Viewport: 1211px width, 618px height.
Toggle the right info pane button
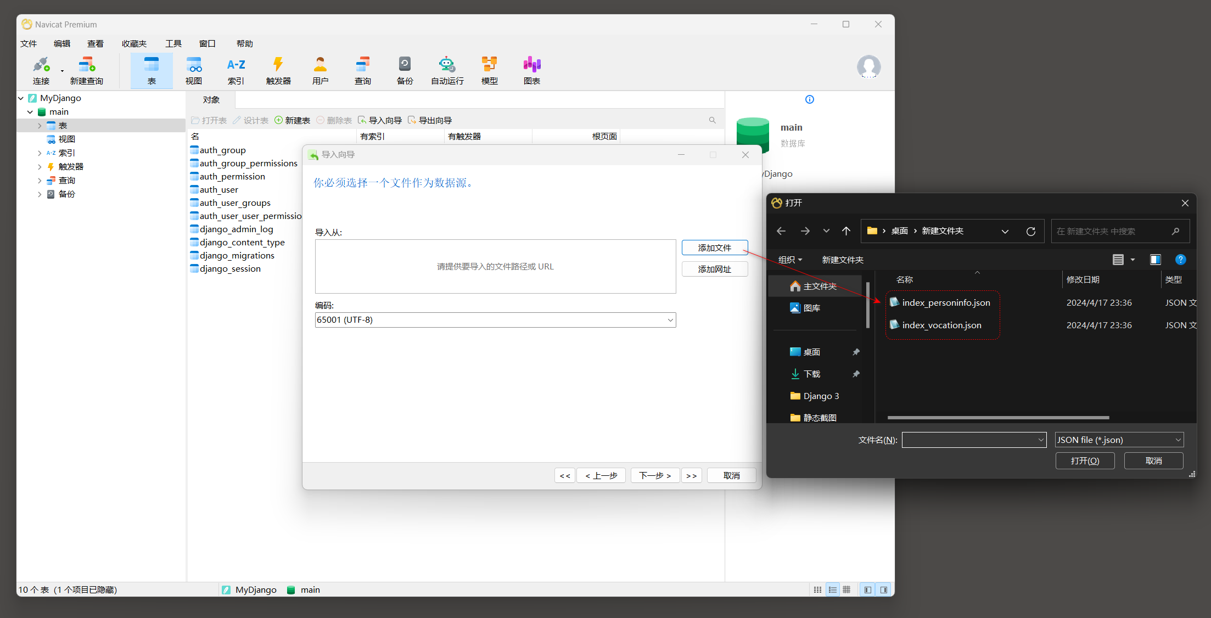[883, 589]
